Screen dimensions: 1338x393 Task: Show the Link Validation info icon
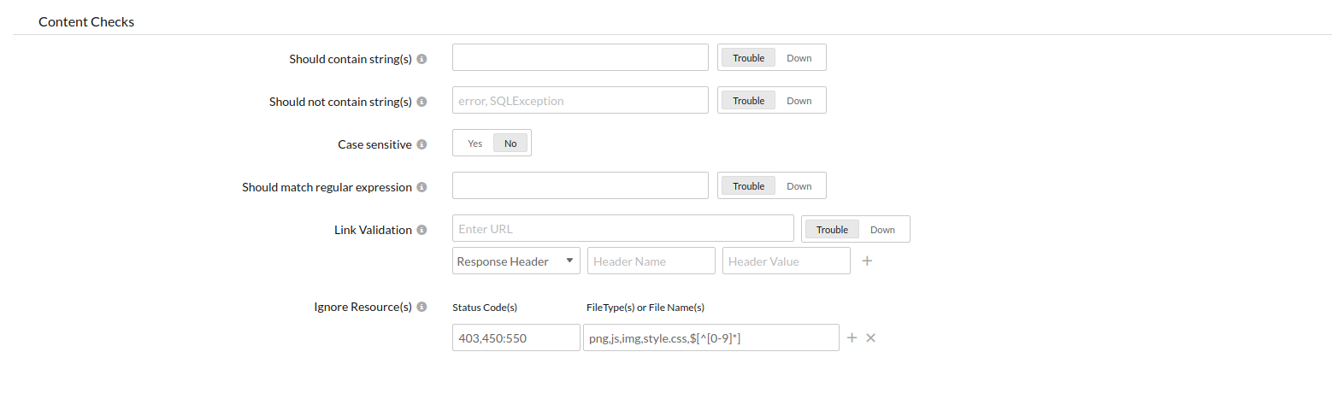point(421,230)
